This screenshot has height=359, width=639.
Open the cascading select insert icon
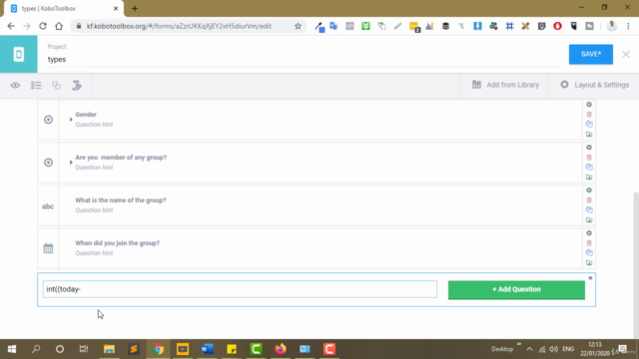coord(77,85)
